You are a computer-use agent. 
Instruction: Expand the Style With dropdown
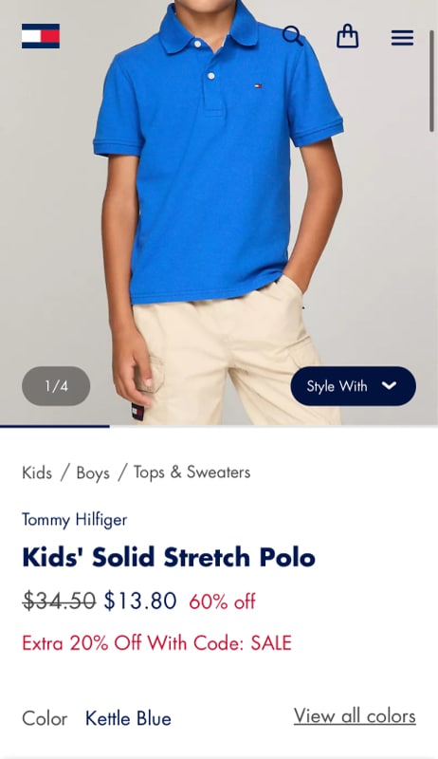pyautogui.click(x=353, y=386)
